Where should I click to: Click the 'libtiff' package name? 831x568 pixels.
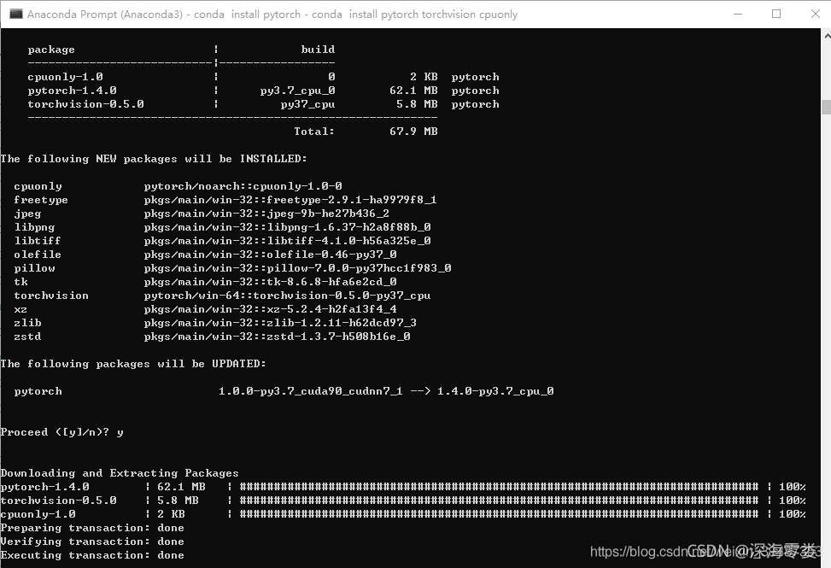pos(38,241)
